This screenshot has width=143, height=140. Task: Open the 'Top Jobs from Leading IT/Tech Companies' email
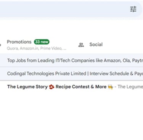coord(71,60)
